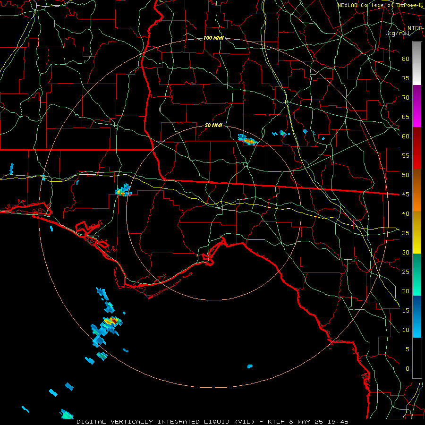The image size is (425, 425).
Task: Click the [kg/m2] units label
Action: tap(397, 33)
